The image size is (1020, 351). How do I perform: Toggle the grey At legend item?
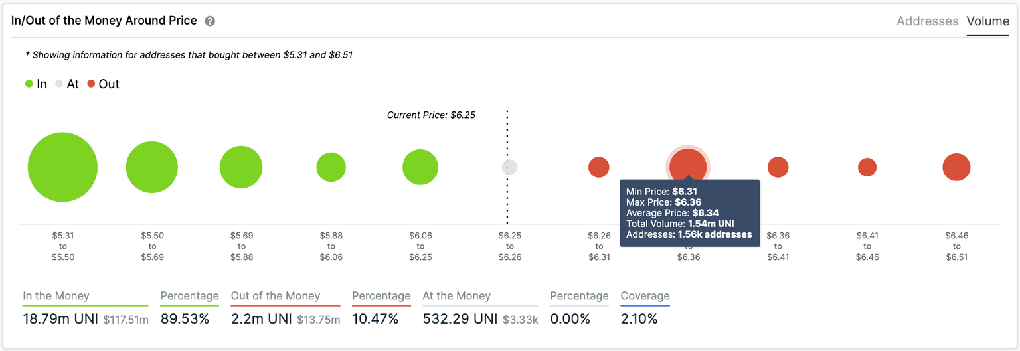(x=67, y=84)
